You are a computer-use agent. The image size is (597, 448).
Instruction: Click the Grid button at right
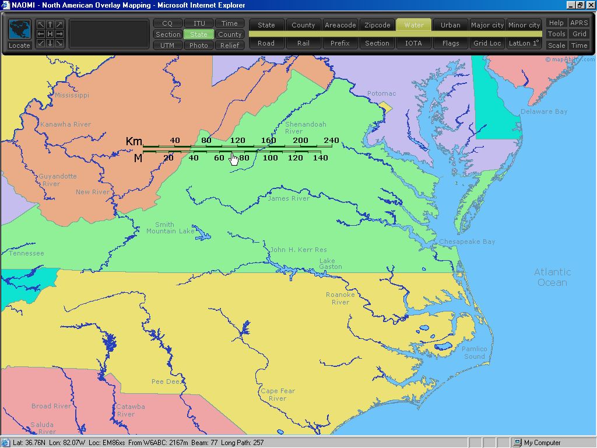point(579,34)
